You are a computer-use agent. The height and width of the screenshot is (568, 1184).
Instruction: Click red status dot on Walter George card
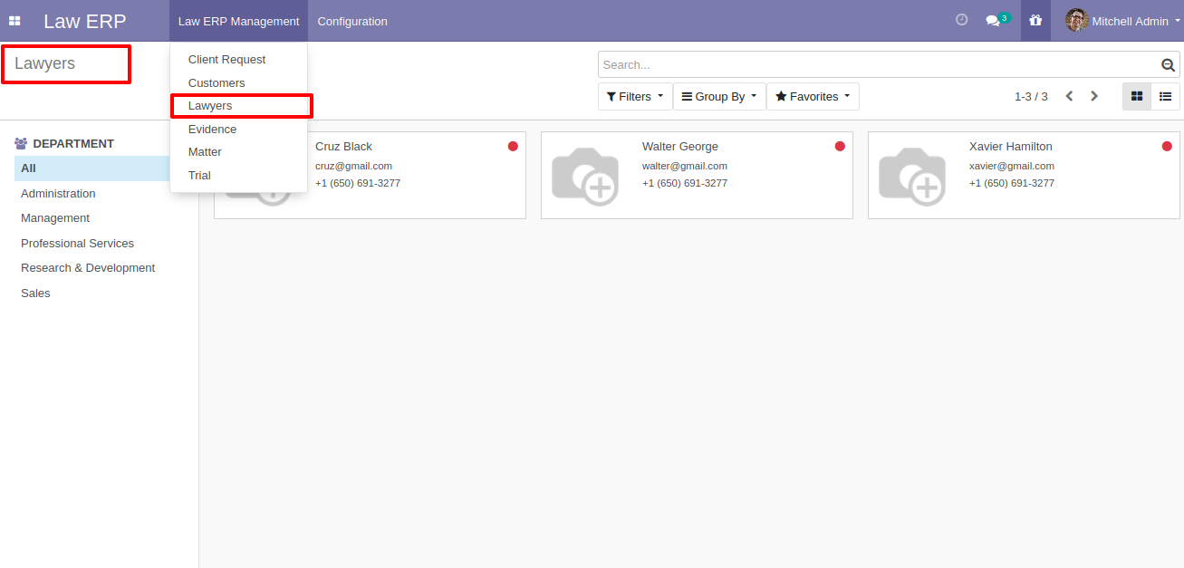point(840,146)
